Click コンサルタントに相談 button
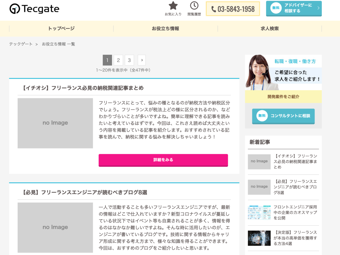340x255 pixels. [283, 116]
